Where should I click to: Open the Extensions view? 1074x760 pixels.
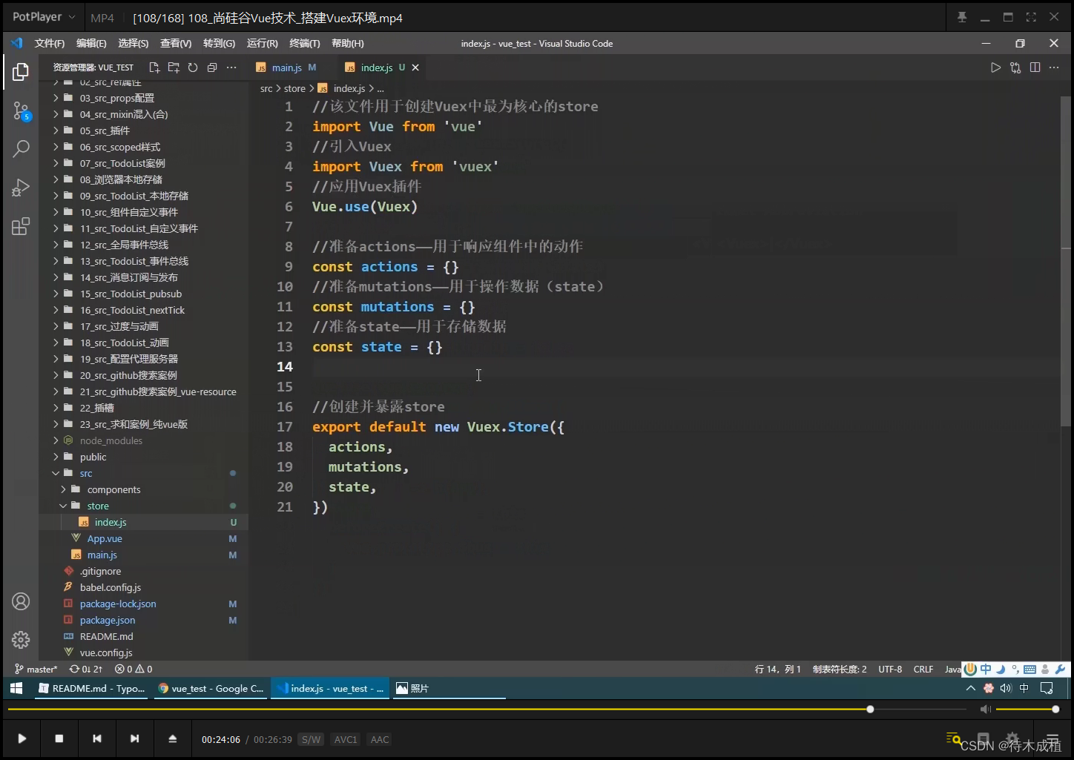21,226
